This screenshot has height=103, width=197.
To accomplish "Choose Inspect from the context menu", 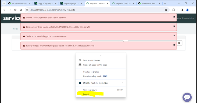I will click(x=101, y=94).
